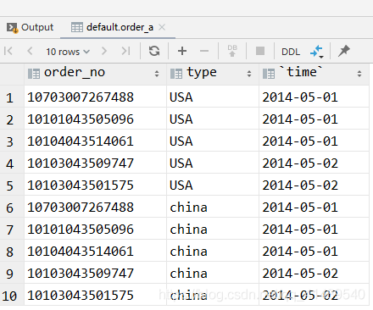Select row number 4

point(12,163)
